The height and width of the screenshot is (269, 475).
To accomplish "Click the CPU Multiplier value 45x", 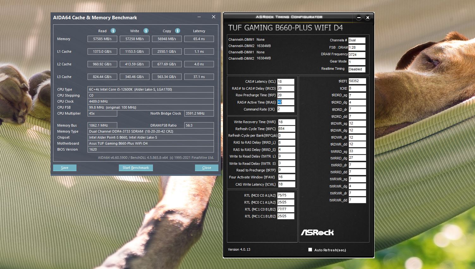I will click(x=102, y=113).
